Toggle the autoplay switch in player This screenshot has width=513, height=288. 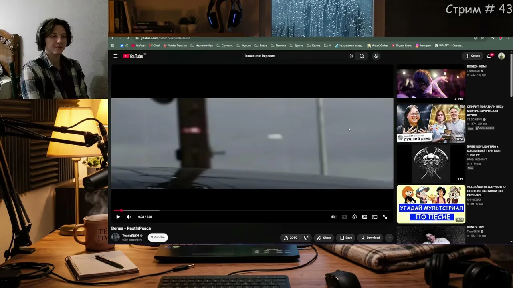pyautogui.click(x=333, y=217)
